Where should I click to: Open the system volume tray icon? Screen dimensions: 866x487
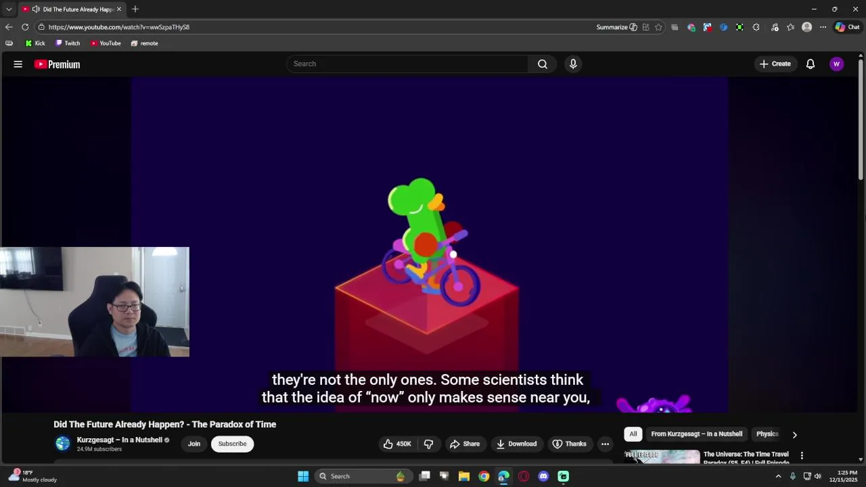tap(818, 476)
